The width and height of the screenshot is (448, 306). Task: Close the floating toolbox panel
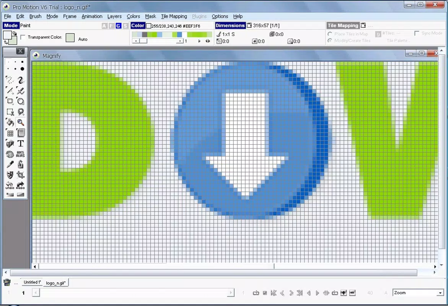tap(20, 51)
